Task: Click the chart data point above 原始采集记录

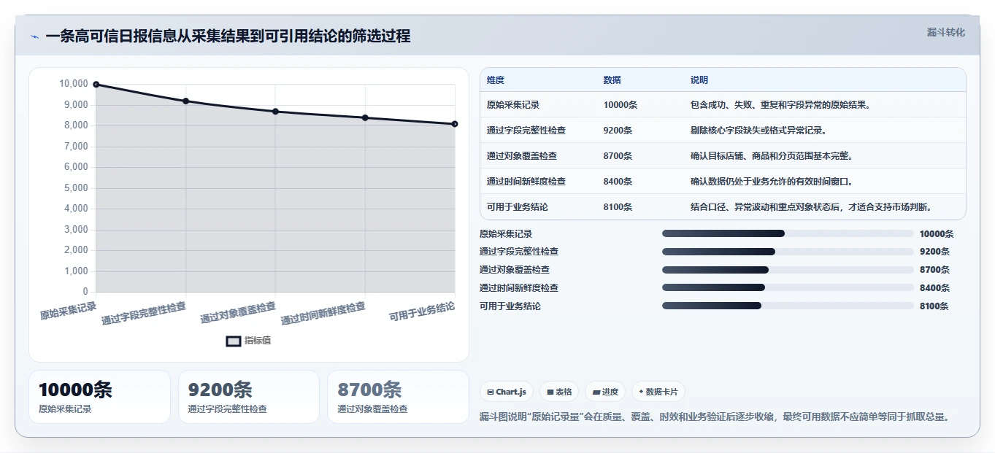Action: 96,85
